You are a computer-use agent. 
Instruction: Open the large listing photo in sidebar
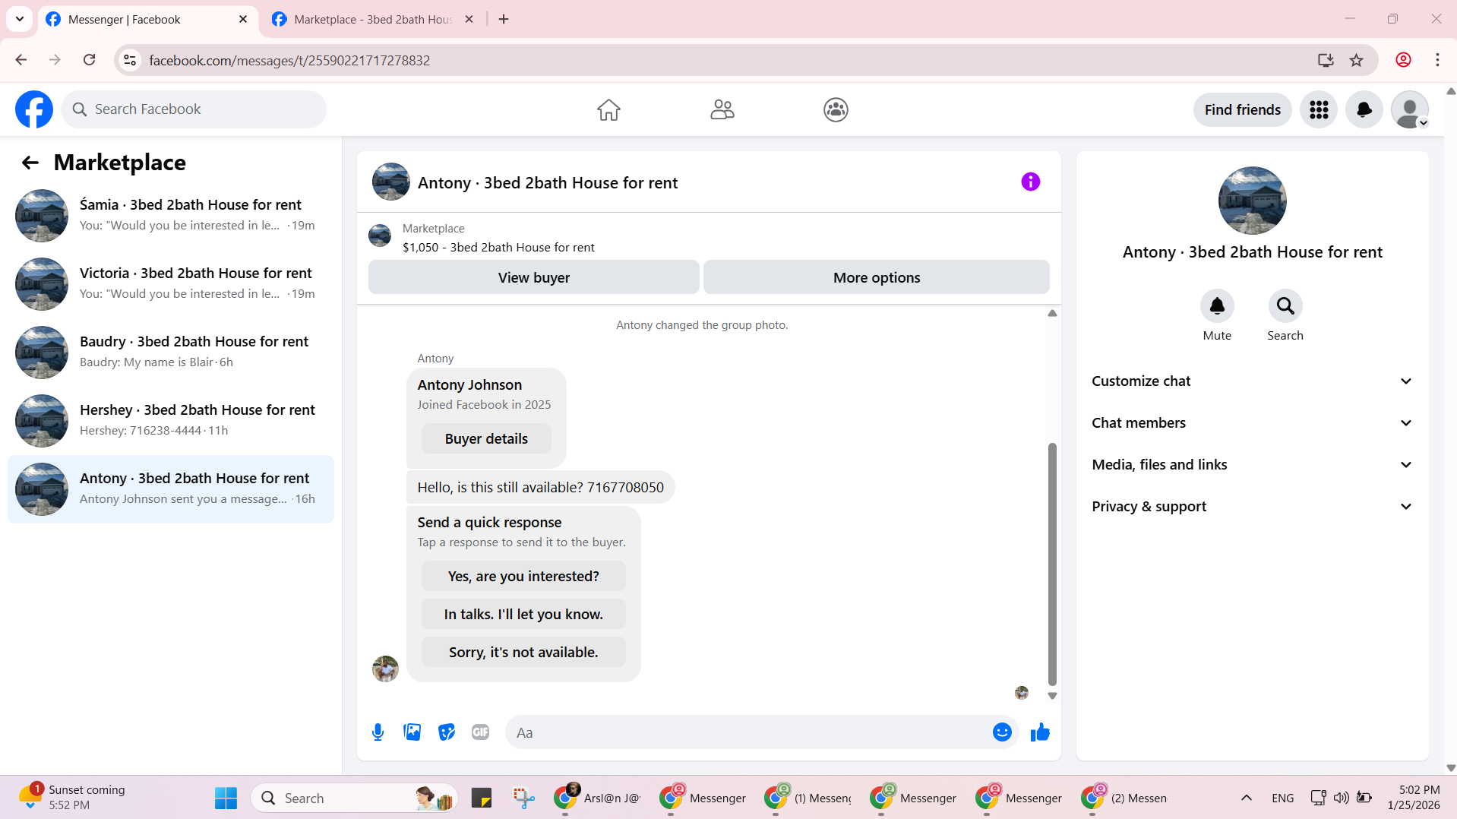click(1253, 201)
